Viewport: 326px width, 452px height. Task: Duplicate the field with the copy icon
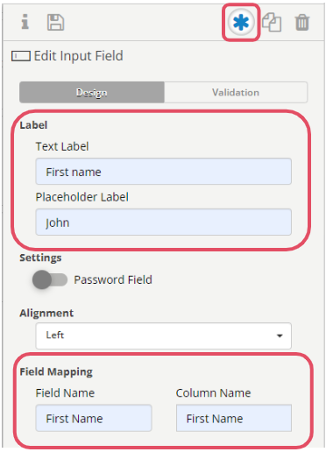tap(272, 22)
